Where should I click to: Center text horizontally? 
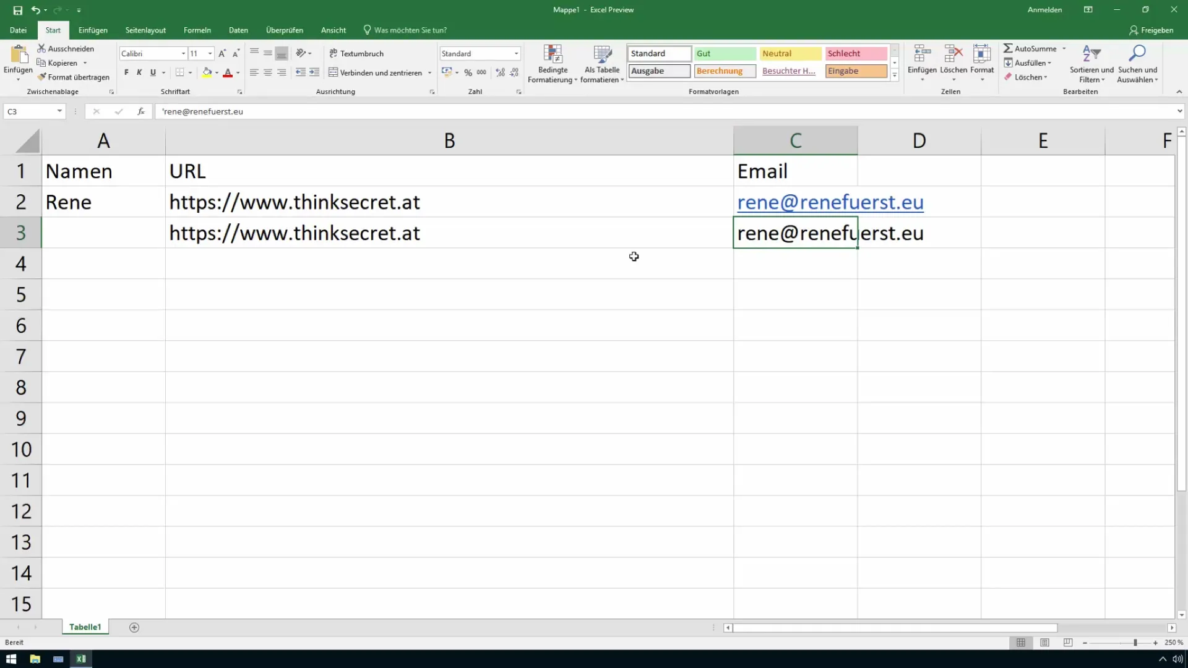coord(268,72)
